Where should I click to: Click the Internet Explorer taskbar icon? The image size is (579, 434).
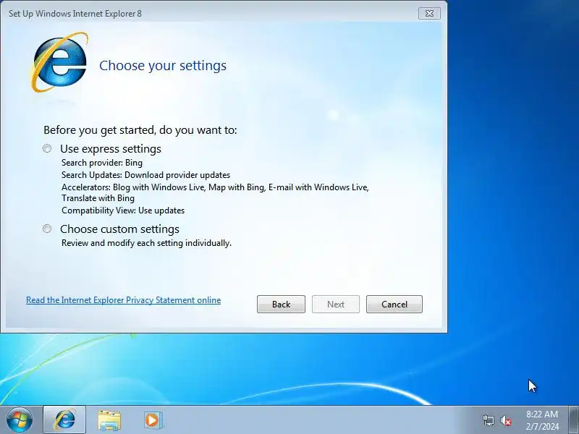tap(64, 420)
